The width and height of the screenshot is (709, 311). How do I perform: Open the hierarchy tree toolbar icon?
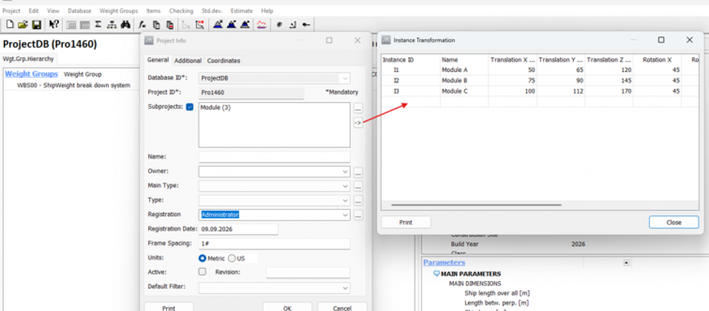coord(112,25)
